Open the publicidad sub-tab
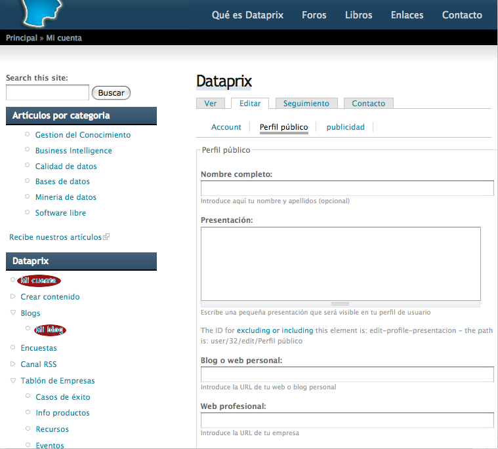This screenshot has height=449, width=498. 345,127
